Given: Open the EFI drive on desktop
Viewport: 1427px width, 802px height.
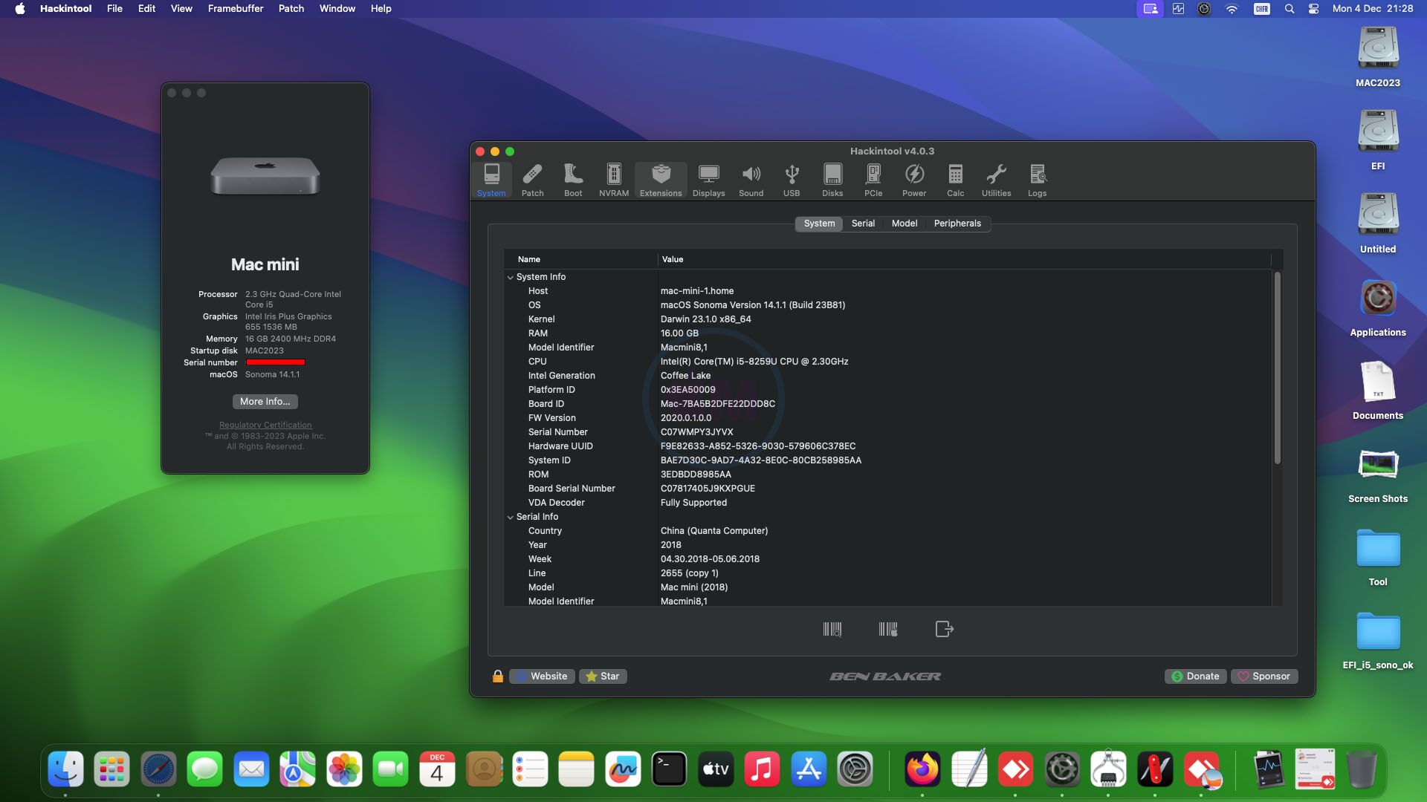Looking at the screenshot, I should pyautogui.click(x=1378, y=140).
